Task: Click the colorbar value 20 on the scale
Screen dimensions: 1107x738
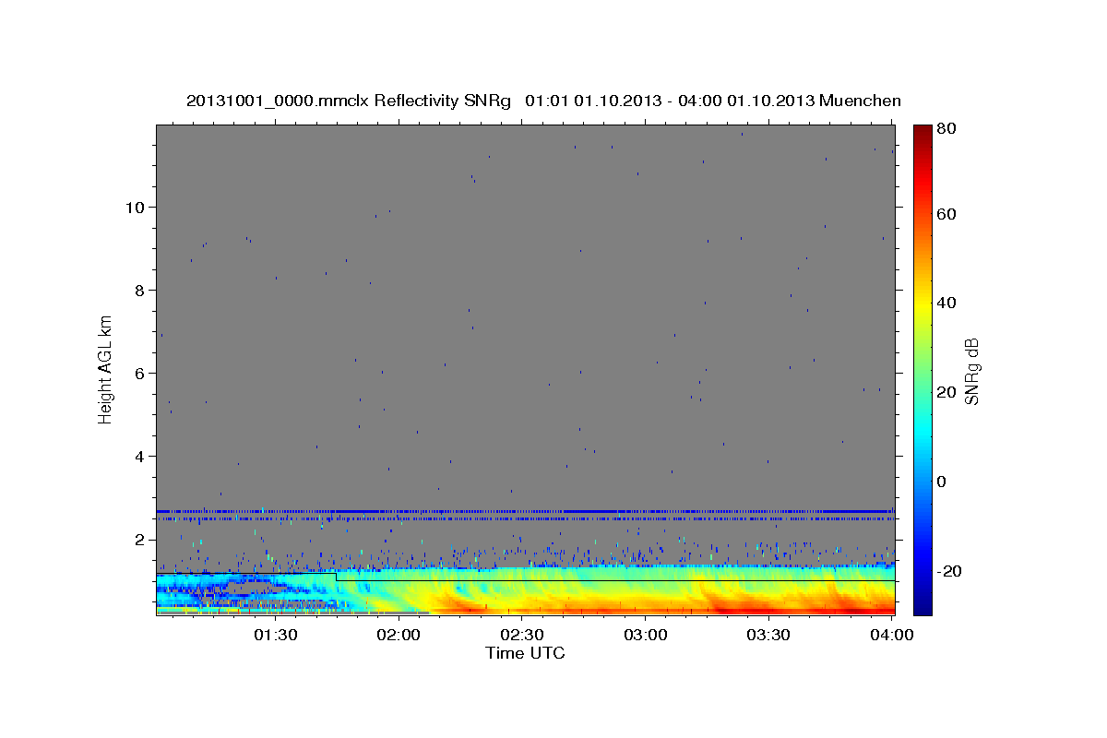Action: click(x=948, y=393)
